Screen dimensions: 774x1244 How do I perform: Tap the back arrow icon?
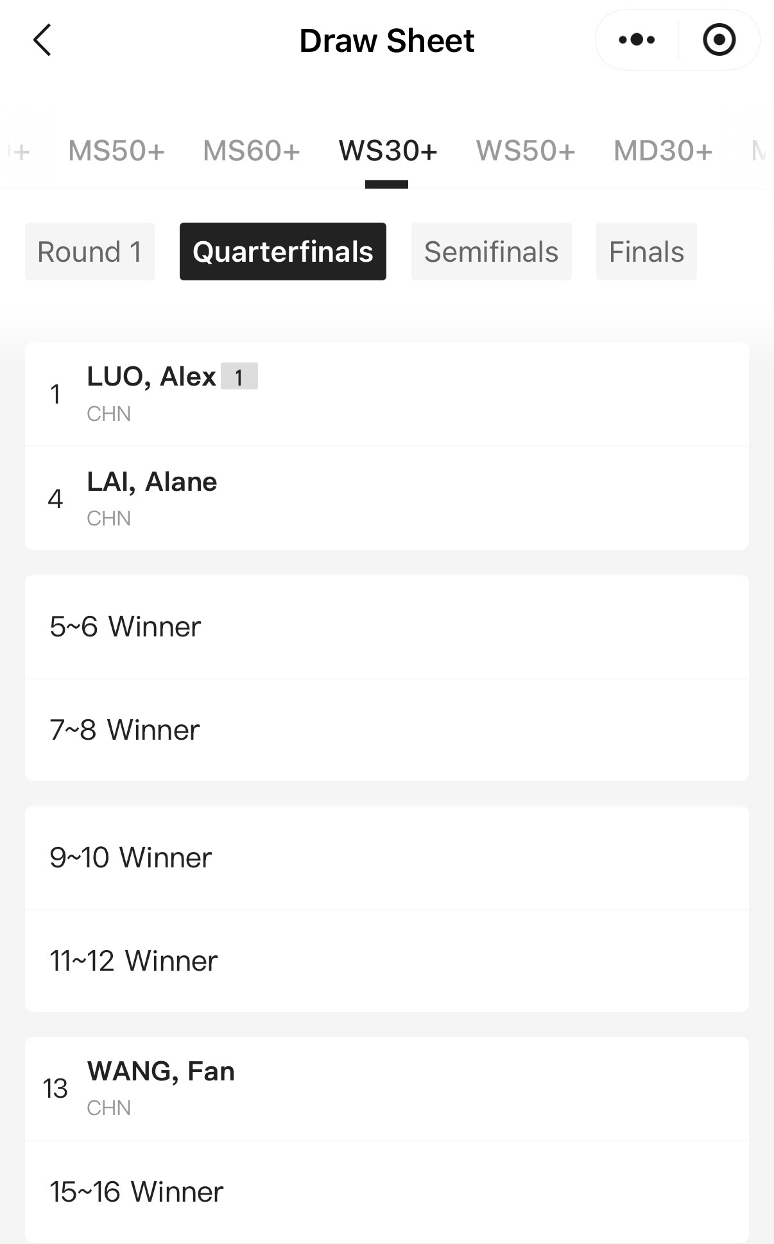click(x=42, y=40)
